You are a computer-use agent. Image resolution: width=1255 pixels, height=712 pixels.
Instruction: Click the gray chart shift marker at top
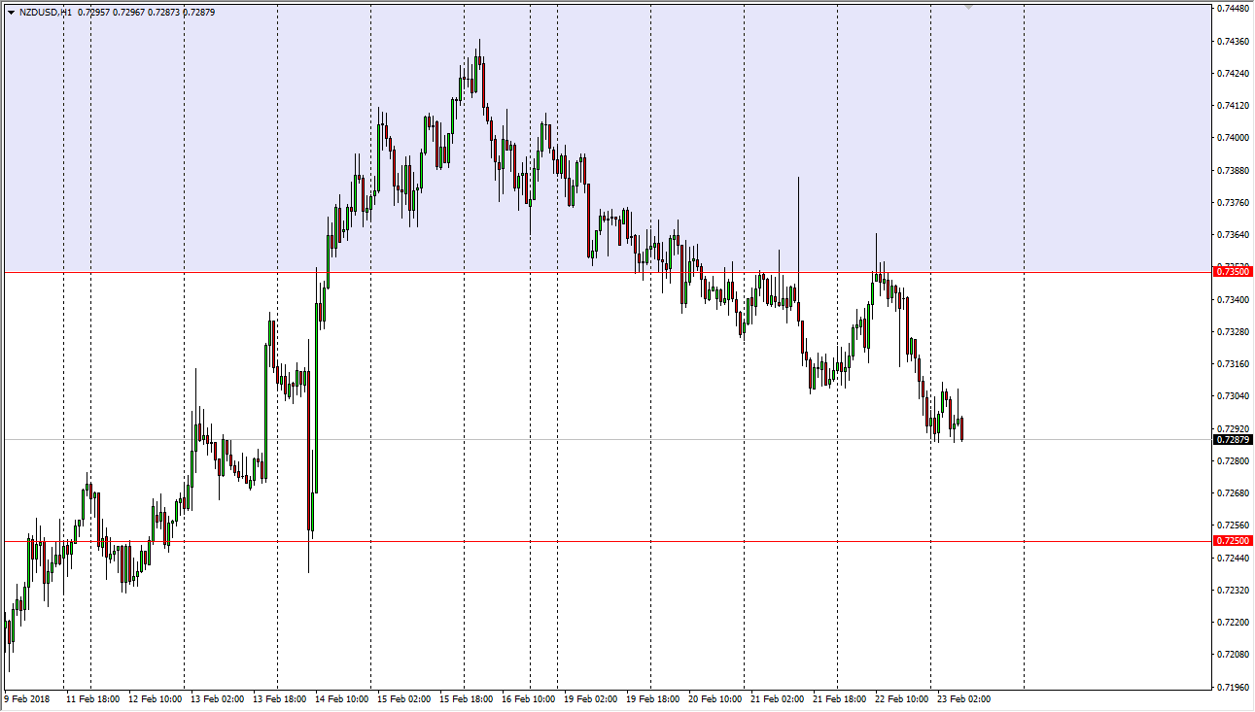pyautogui.click(x=968, y=8)
